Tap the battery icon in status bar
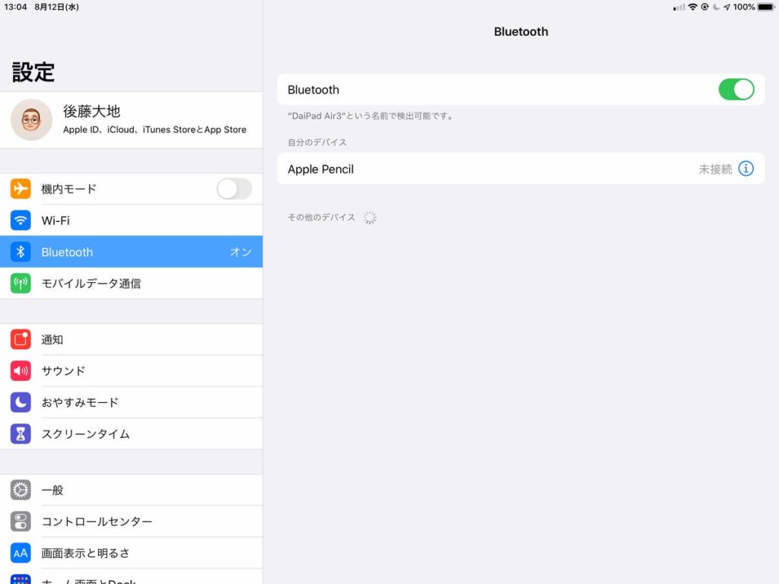 point(766,7)
